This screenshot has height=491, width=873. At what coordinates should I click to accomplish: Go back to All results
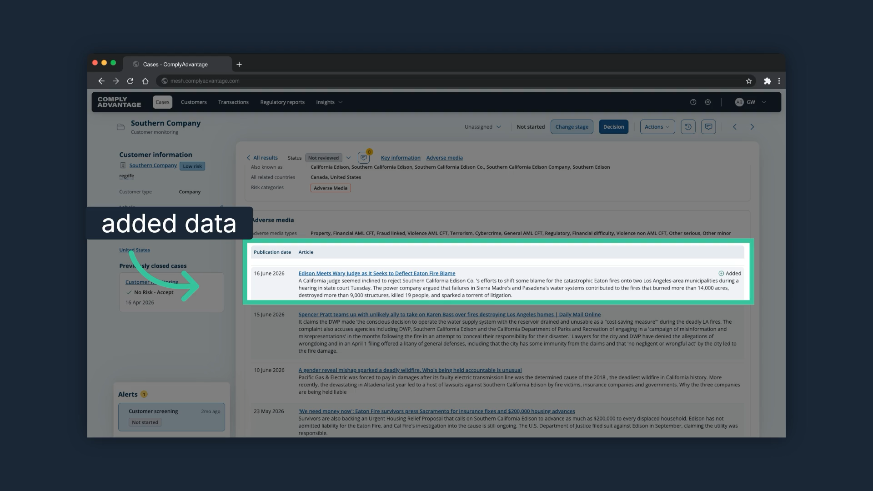tap(262, 158)
